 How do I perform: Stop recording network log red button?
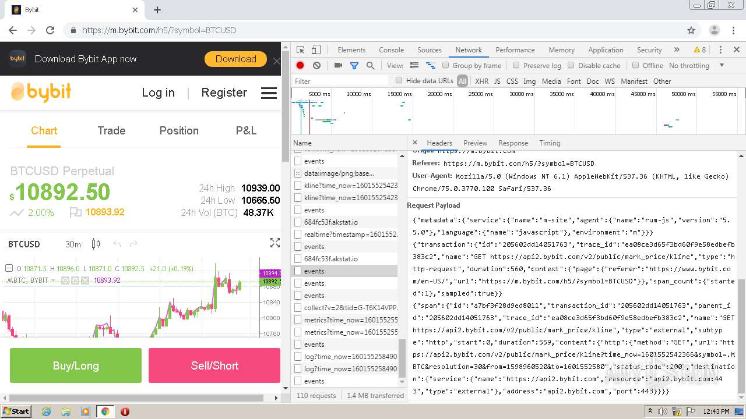tap(300, 66)
